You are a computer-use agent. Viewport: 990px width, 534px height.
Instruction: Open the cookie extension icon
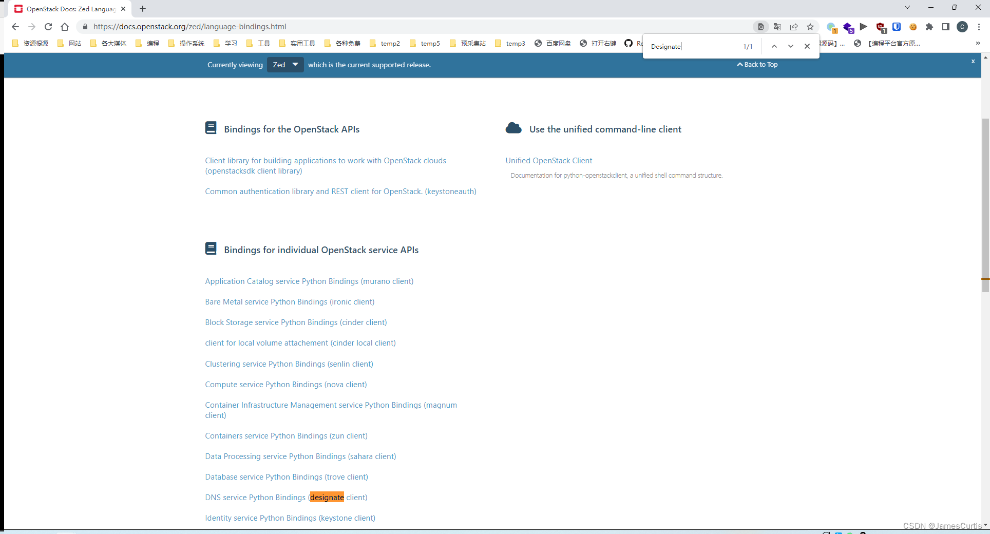pyautogui.click(x=913, y=27)
